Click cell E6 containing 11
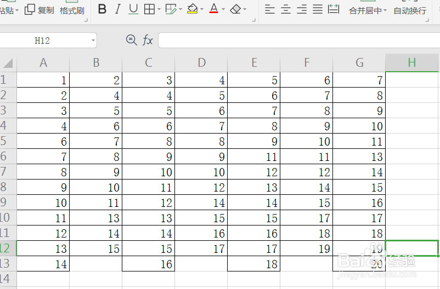Viewport: 440px width, 289px height. [254, 156]
